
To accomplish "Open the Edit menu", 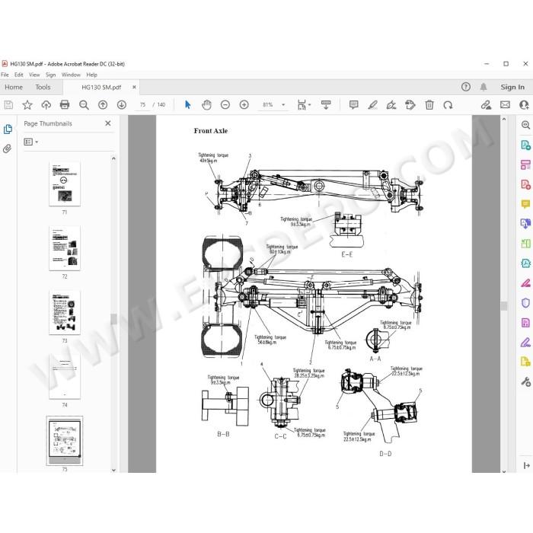I will (19, 75).
